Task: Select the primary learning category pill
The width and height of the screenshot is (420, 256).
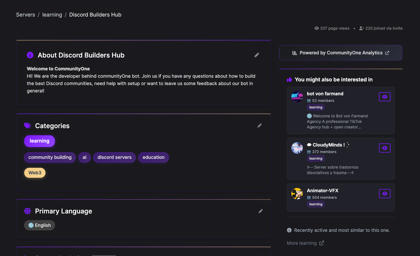Action: tap(39, 141)
